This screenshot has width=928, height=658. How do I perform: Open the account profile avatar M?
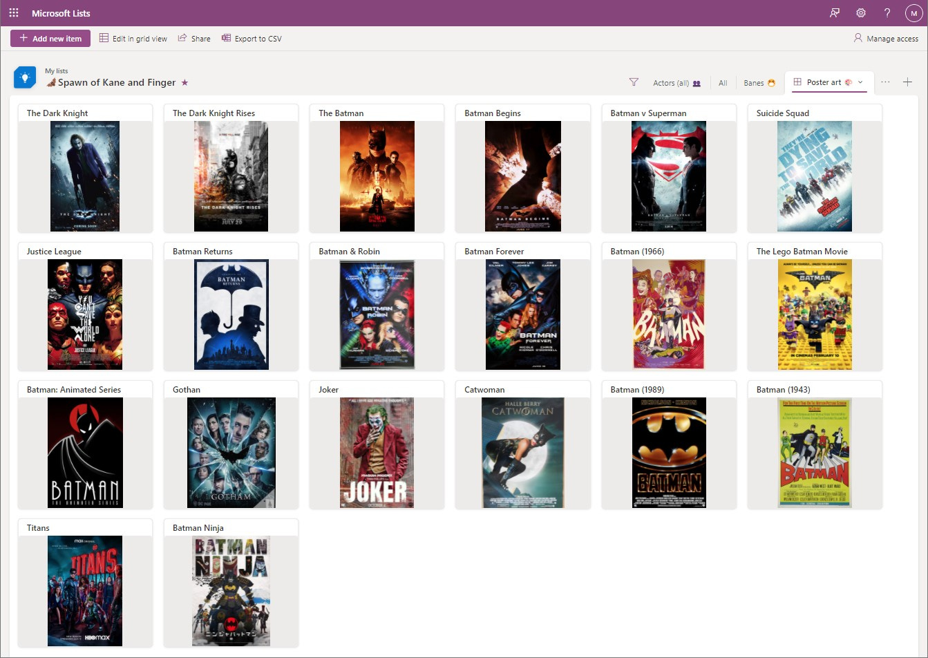click(913, 13)
